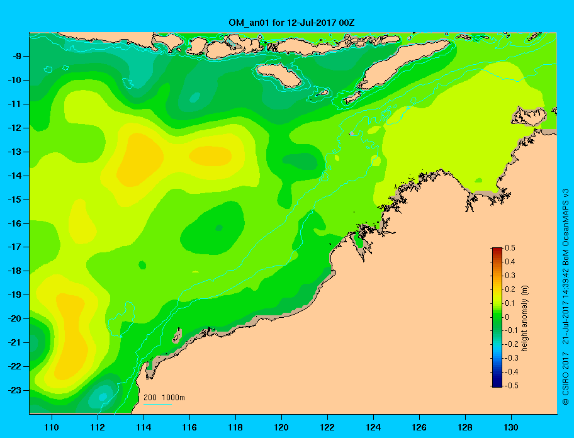Click the 0.5 label on the color scale
The image size is (574, 438).
pos(510,248)
